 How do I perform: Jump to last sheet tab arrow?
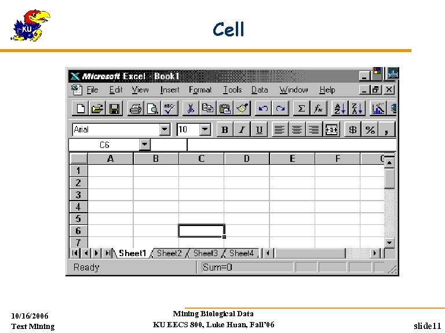pyautogui.click(x=107, y=253)
